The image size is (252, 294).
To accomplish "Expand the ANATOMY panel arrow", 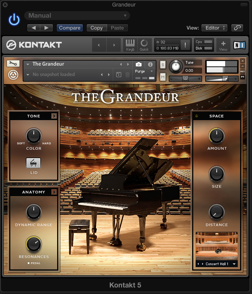I will coord(54,192).
